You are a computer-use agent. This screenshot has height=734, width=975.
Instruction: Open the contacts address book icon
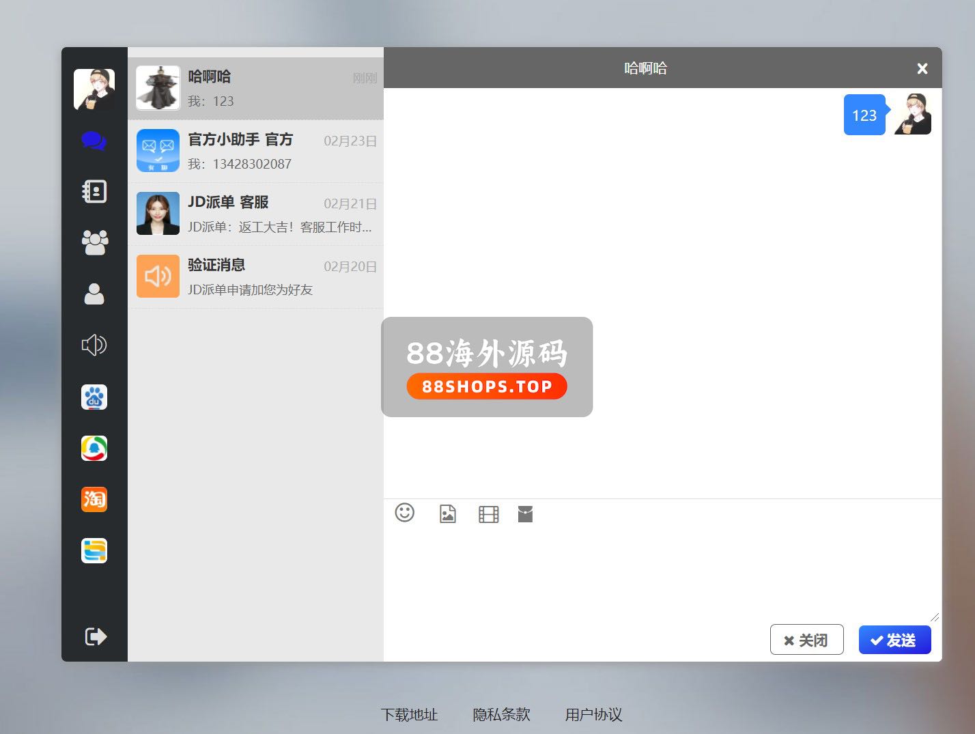pyautogui.click(x=94, y=191)
